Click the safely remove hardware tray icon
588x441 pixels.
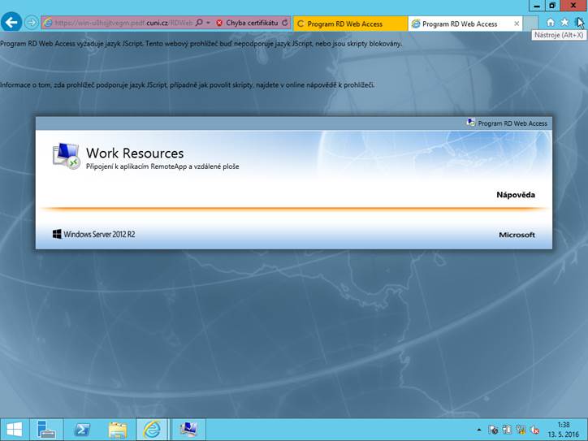(507, 430)
